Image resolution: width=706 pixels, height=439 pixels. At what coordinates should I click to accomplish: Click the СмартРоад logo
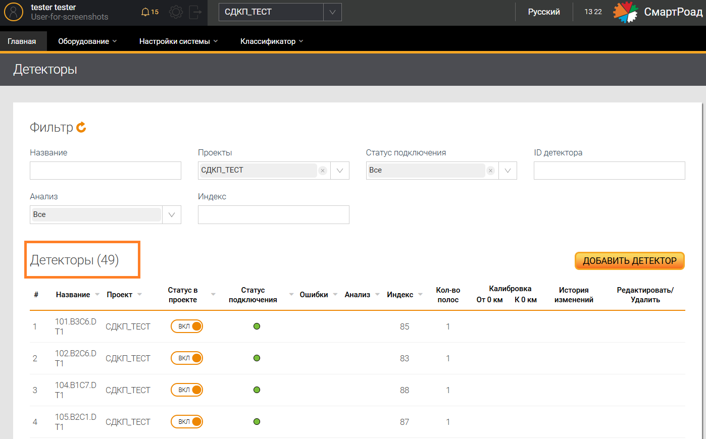(658, 12)
